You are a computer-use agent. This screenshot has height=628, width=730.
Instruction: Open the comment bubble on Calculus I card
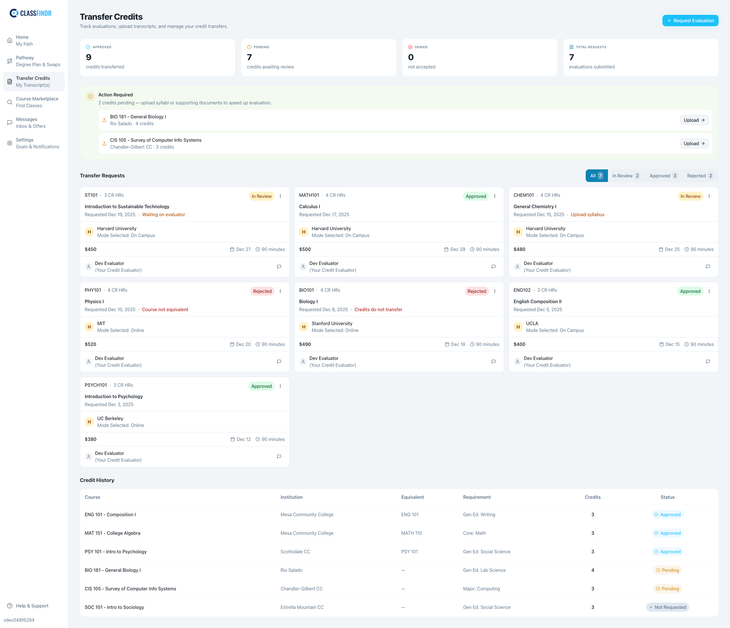click(493, 266)
